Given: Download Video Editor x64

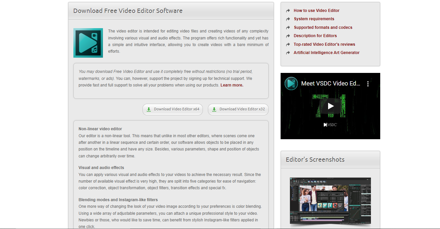Looking at the screenshot, I should (x=173, y=109).
